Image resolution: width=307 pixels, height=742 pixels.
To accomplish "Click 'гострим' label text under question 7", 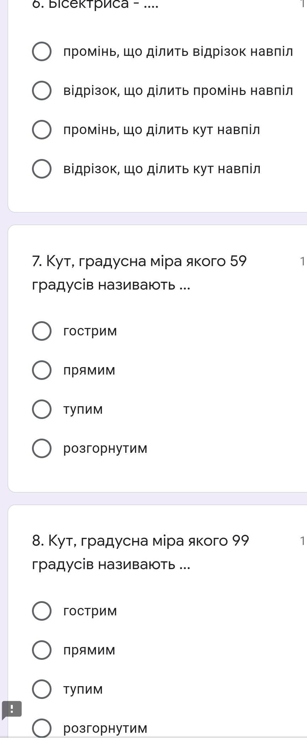I will click(x=90, y=331).
